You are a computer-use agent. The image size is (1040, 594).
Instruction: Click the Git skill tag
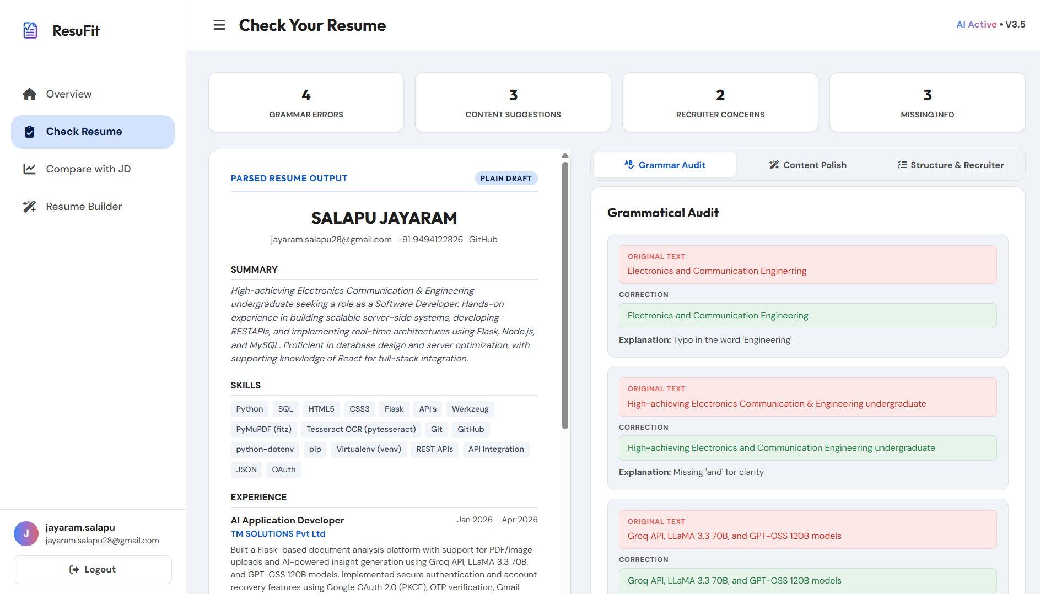pos(437,429)
